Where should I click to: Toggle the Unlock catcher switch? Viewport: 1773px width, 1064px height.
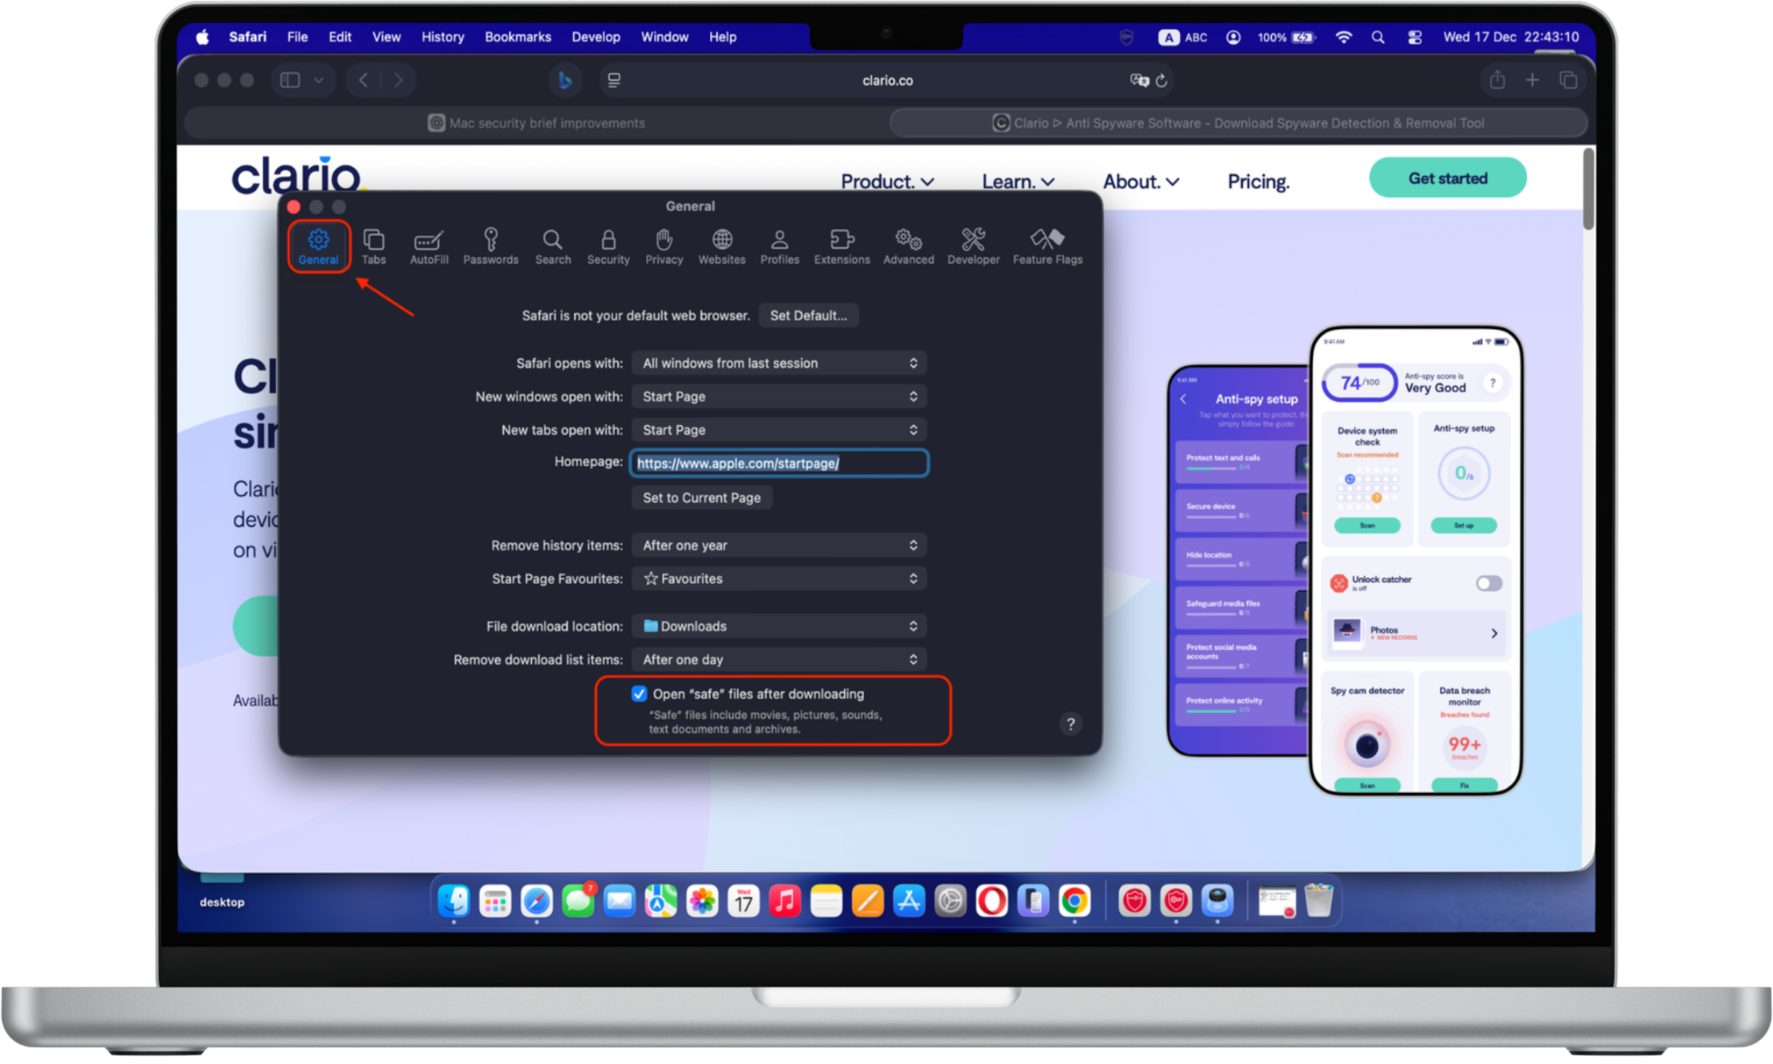1489,583
